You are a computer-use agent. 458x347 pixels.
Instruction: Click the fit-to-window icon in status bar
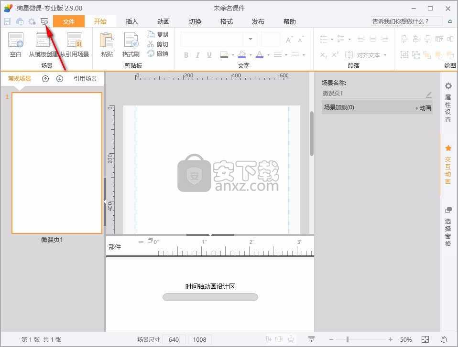(x=425, y=339)
